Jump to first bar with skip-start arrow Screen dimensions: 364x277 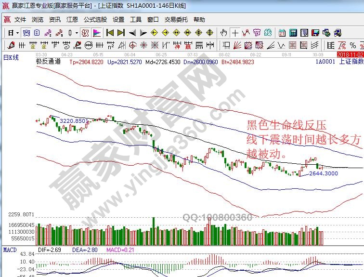point(110,33)
